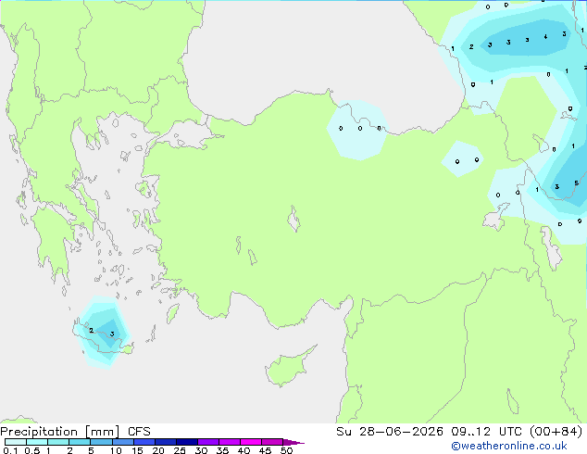Screen dimensions: 587x454
Task: Click the "3" value over central Crete
Action: [112, 334]
